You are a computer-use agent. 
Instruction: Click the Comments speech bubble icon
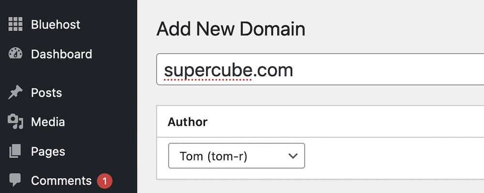pos(15,180)
